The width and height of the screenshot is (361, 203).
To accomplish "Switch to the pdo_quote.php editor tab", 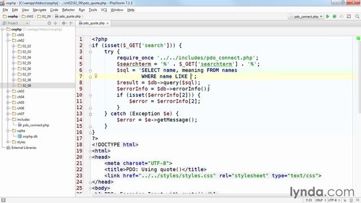I will pos(94,23).
